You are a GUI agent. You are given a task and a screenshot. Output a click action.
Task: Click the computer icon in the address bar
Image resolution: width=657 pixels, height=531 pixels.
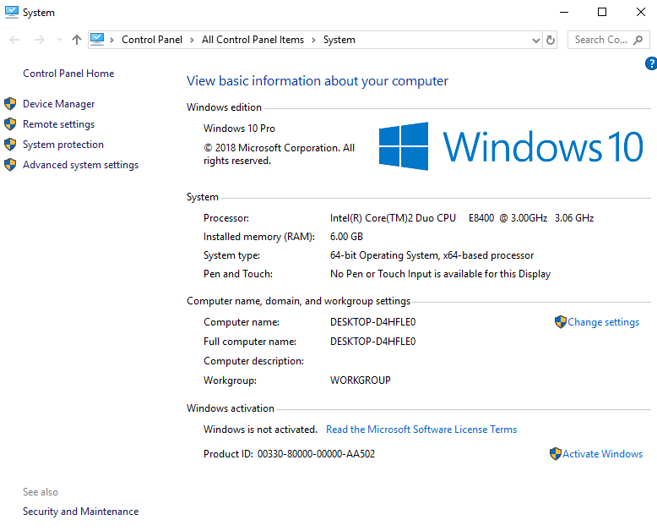pyautogui.click(x=97, y=40)
